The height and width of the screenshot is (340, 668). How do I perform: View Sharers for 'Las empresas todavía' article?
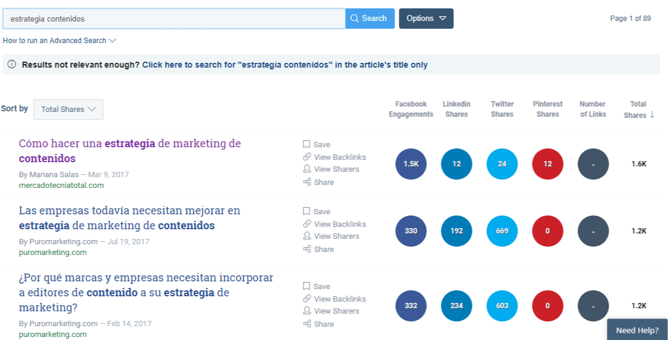tap(331, 236)
